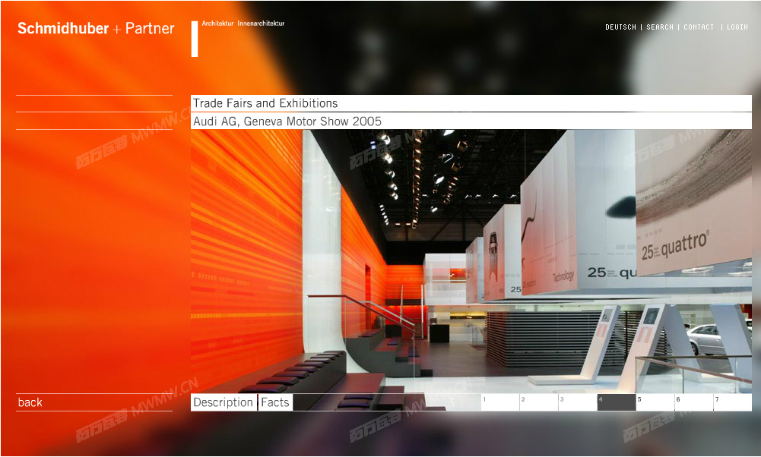The image size is (761, 457).
Task: Click the Architektur Innenarchitektur tagline
Action: [243, 24]
